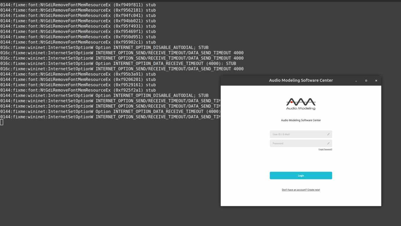Click terminal line containing 0xf9529161

coord(78,85)
